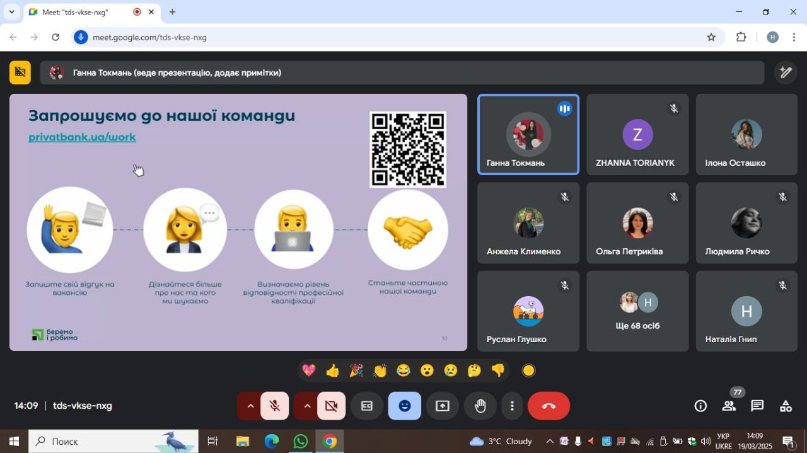Click the meeting code tds-vkse-nxg
The width and height of the screenshot is (807, 453).
(83, 406)
